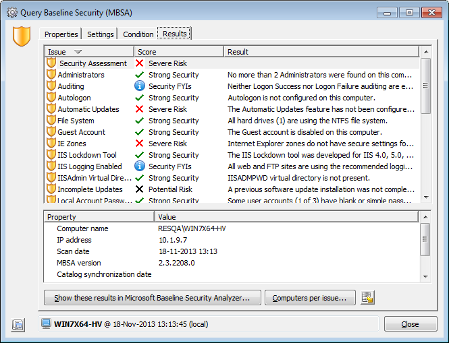Open the Condition tab
The width and height of the screenshot is (449, 343).
(138, 34)
